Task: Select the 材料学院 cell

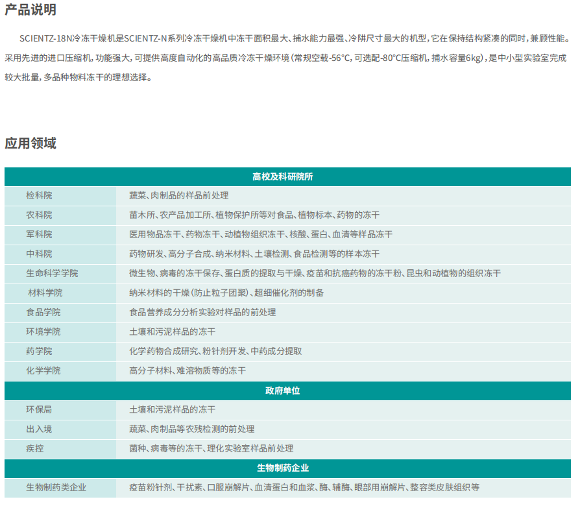Action: pyautogui.click(x=45, y=293)
